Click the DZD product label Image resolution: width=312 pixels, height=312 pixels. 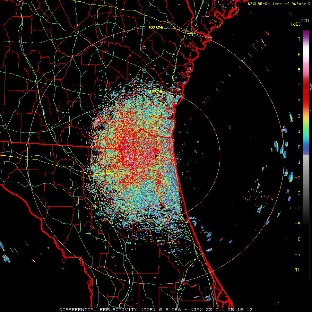(x=304, y=21)
